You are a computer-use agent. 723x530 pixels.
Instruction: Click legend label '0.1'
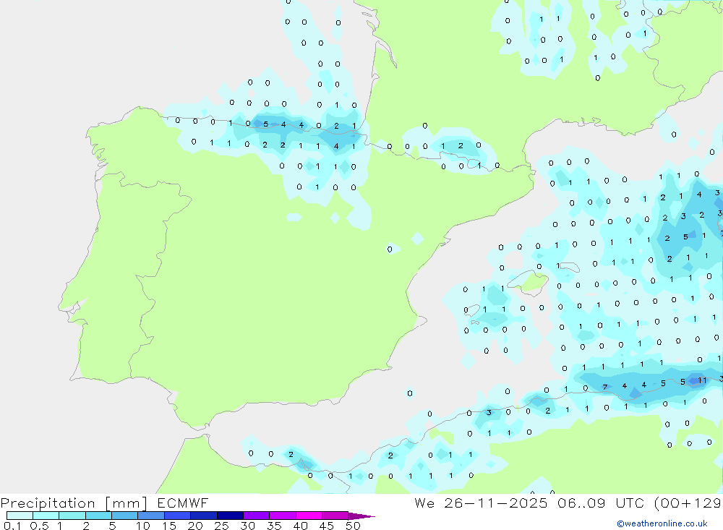pos(12,526)
